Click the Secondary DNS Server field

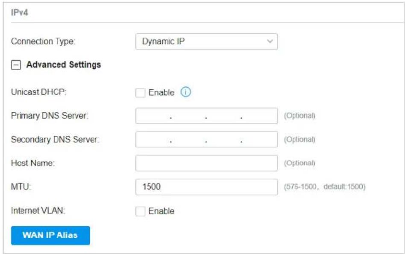pyautogui.click(x=206, y=140)
